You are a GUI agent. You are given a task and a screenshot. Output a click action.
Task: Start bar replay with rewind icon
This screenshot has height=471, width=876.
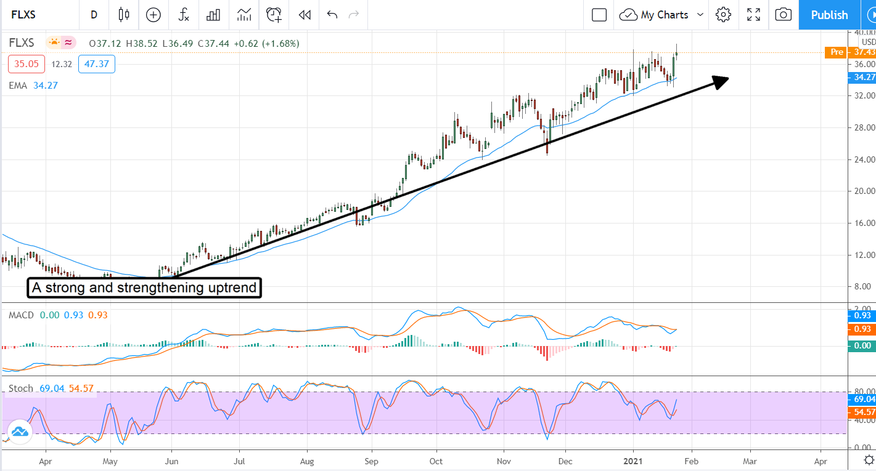304,15
